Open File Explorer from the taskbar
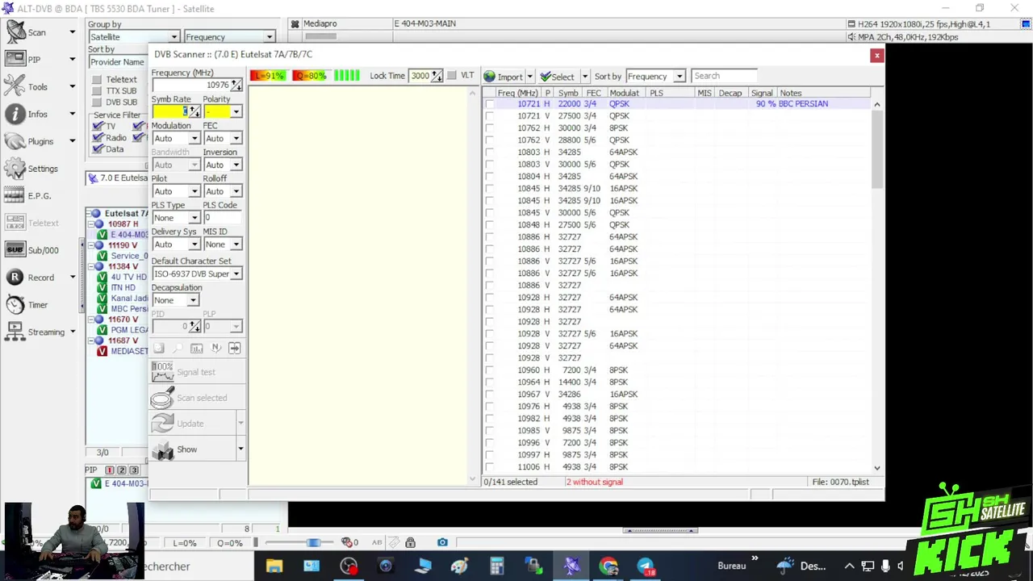The image size is (1033, 581). click(274, 566)
